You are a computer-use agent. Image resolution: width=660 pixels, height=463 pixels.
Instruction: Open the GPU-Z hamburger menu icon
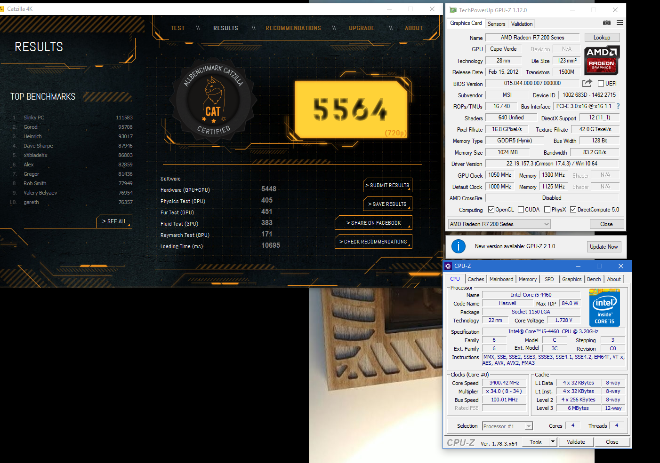coord(620,23)
